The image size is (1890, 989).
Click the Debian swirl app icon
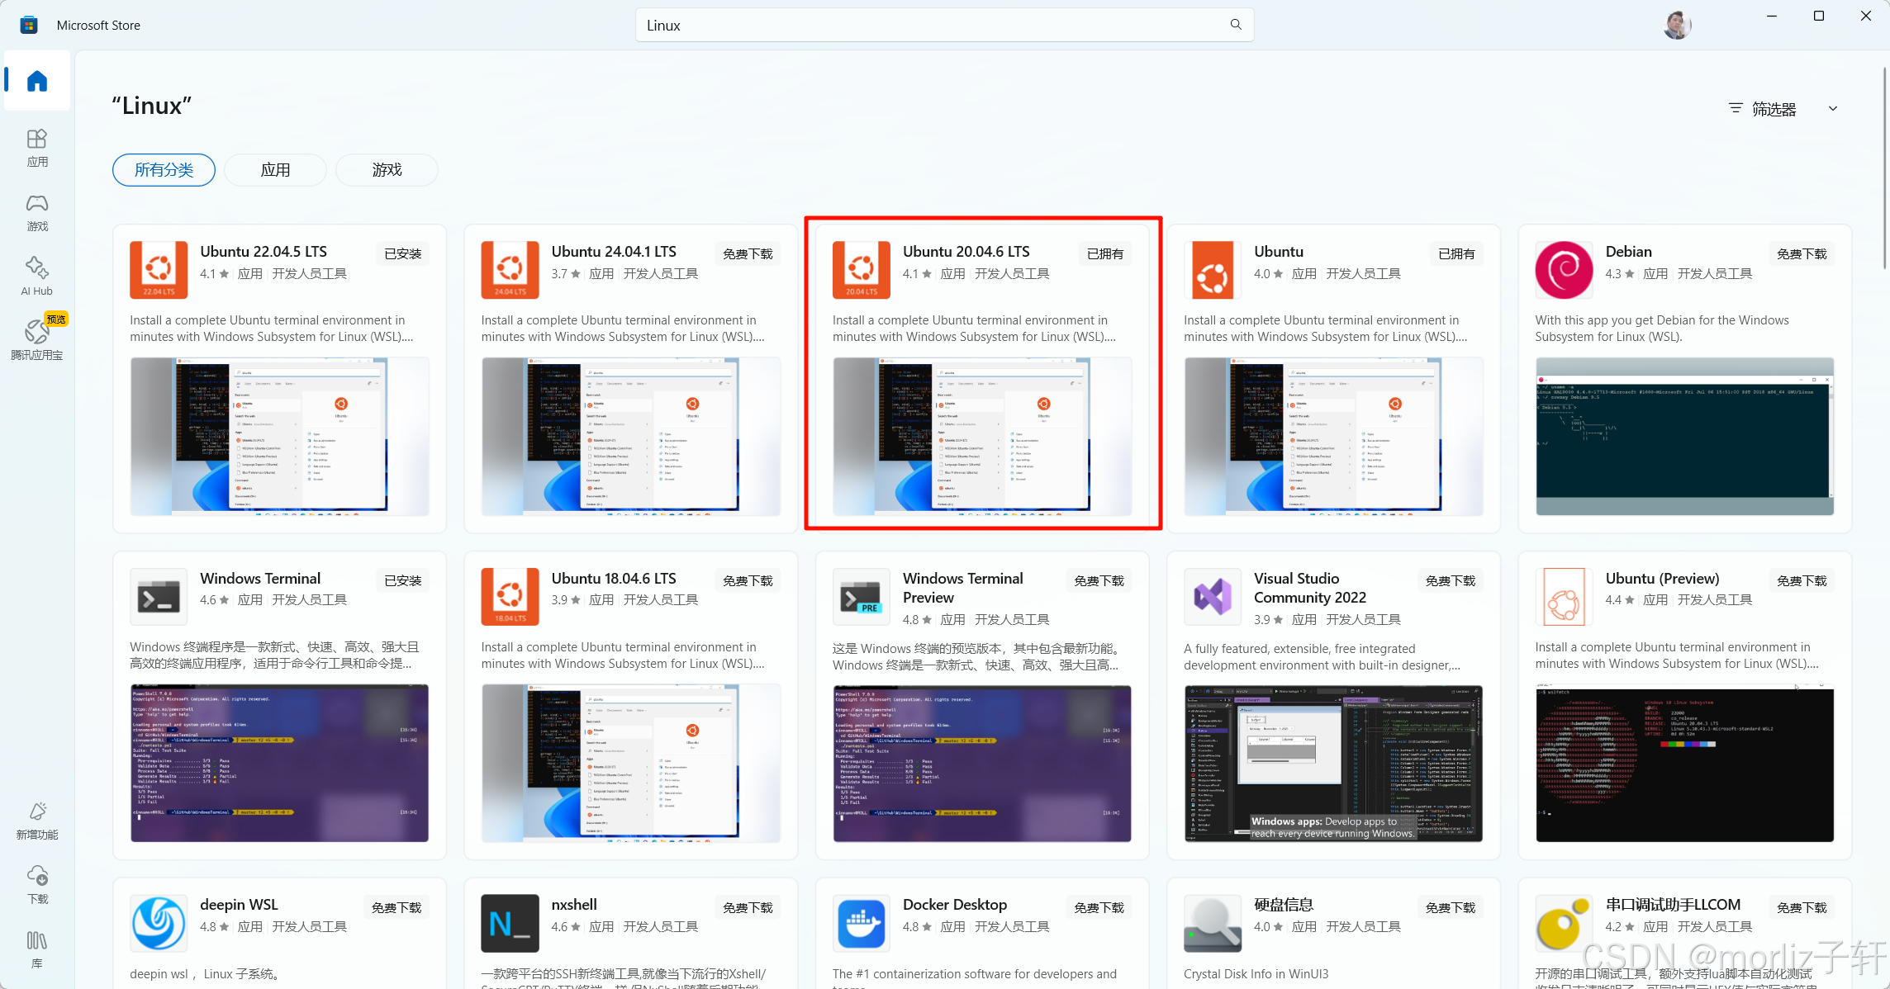(x=1564, y=269)
